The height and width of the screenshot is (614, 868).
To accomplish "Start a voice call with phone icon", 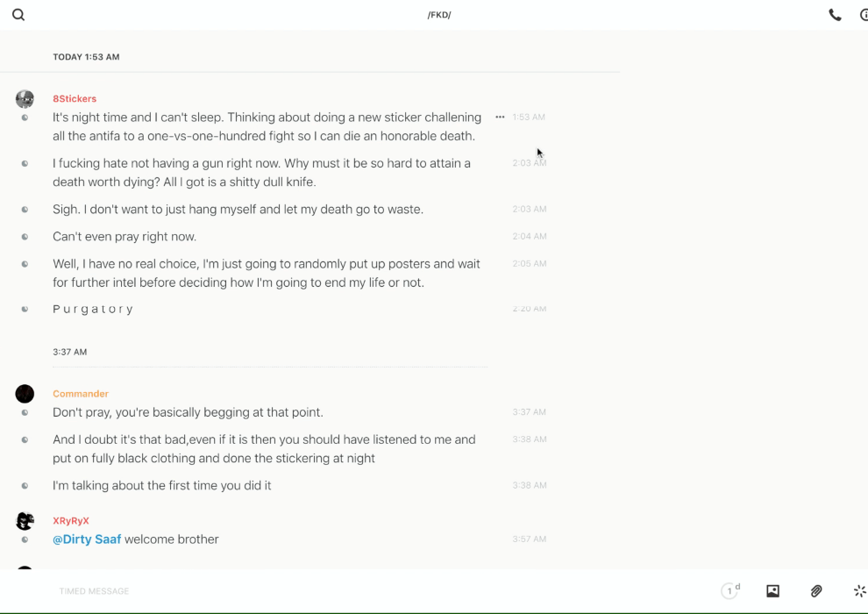I will (x=835, y=15).
